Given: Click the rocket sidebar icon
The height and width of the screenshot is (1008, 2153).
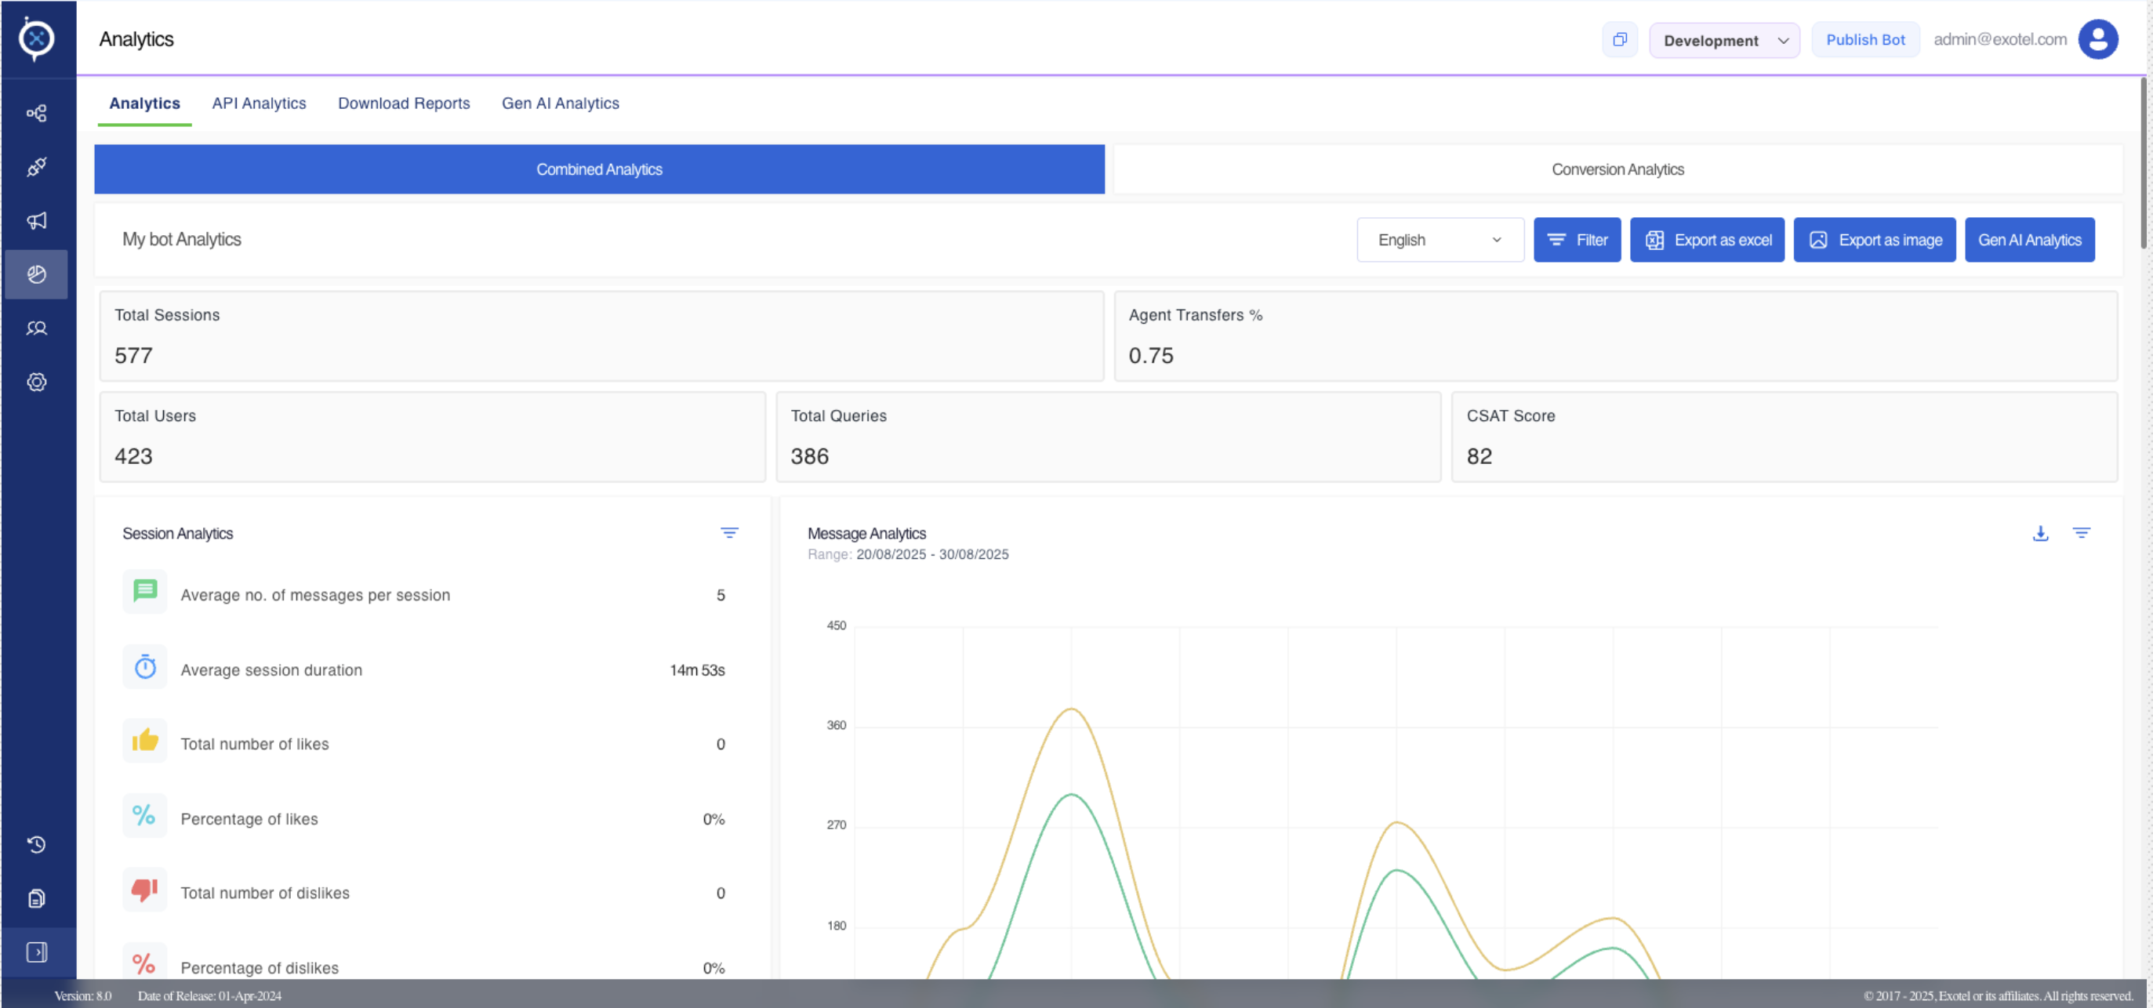Looking at the screenshot, I should tap(36, 166).
